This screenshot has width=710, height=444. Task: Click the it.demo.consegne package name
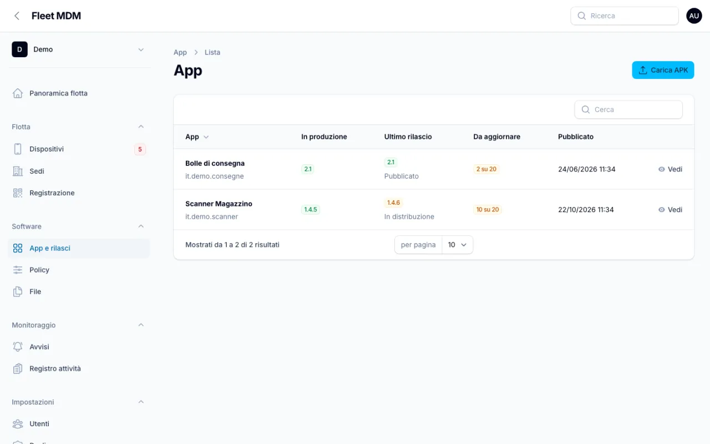[x=215, y=176]
